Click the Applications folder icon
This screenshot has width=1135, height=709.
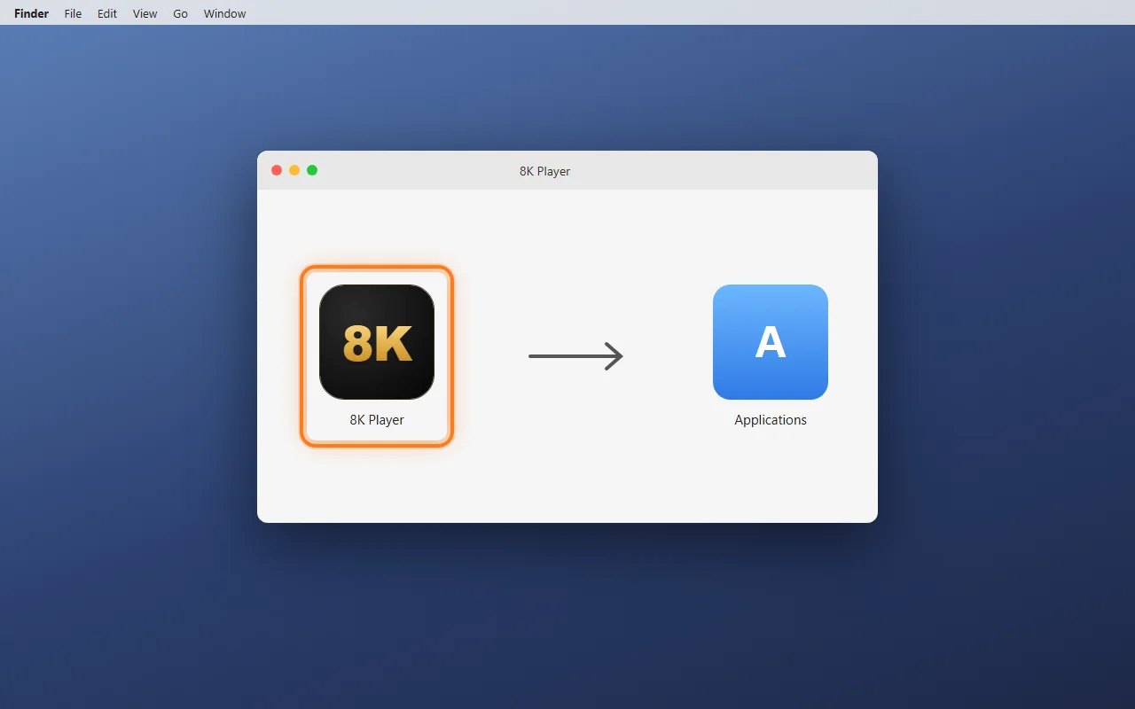click(771, 342)
